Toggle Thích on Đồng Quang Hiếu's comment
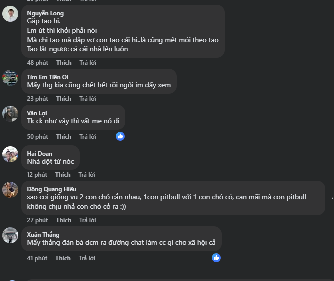This screenshot has height=281, width=334. pyautogui.click(x=64, y=220)
